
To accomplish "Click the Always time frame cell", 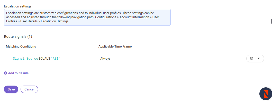I will pyautogui.click(x=105, y=59).
